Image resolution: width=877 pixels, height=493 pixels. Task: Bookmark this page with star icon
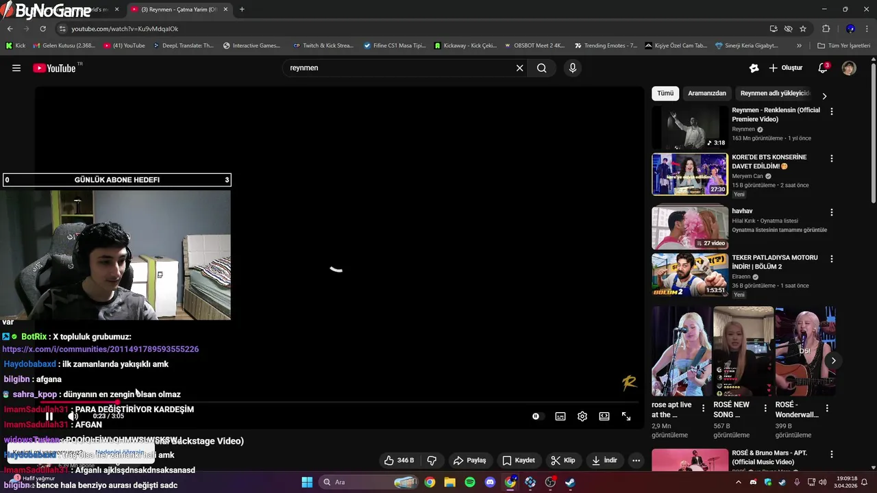click(x=803, y=29)
